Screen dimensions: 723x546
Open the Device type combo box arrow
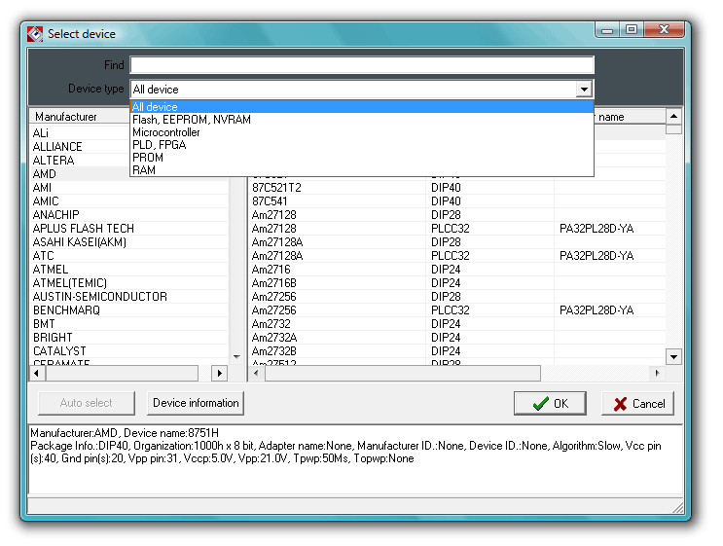click(x=584, y=89)
